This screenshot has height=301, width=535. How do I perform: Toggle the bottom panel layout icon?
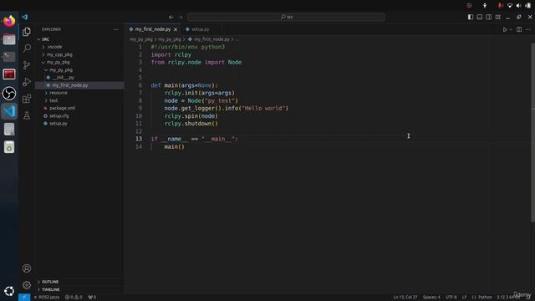(480, 17)
